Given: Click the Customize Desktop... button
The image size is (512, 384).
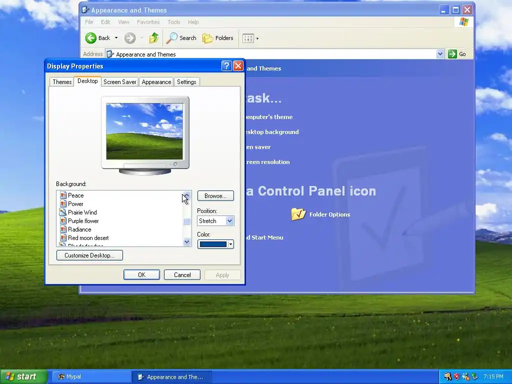Looking at the screenshot, I should pos(89,255).
